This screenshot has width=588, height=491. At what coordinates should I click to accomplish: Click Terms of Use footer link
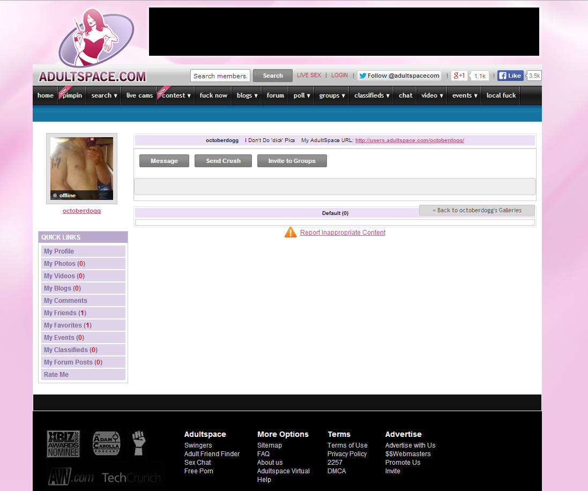tap(347, 445)
